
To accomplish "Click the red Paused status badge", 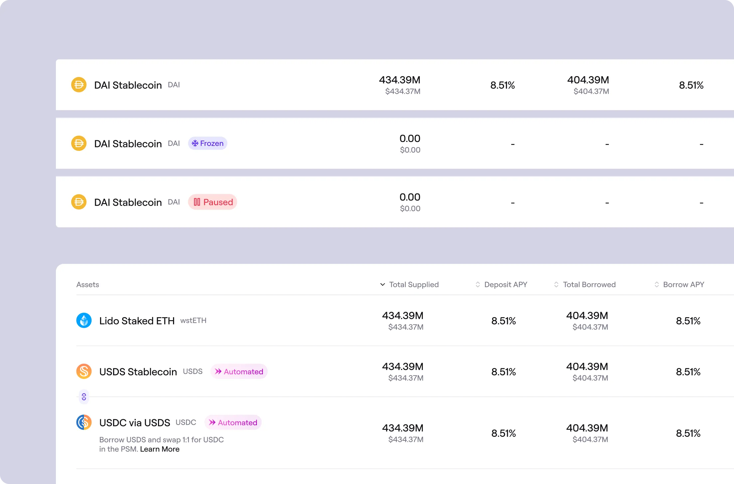I will tap(213, 202).
